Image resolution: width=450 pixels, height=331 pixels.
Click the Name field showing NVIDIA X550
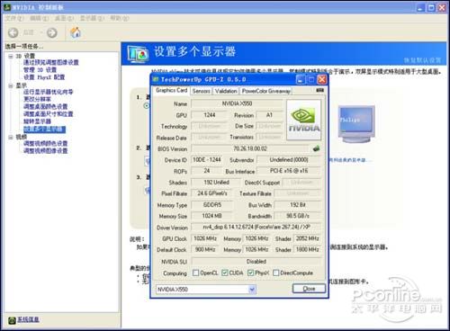click(x=237, y=103)
